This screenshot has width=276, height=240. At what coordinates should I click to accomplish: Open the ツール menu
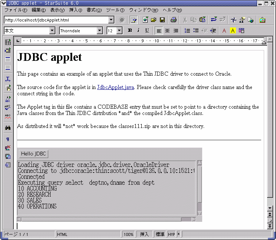point(114,10)
